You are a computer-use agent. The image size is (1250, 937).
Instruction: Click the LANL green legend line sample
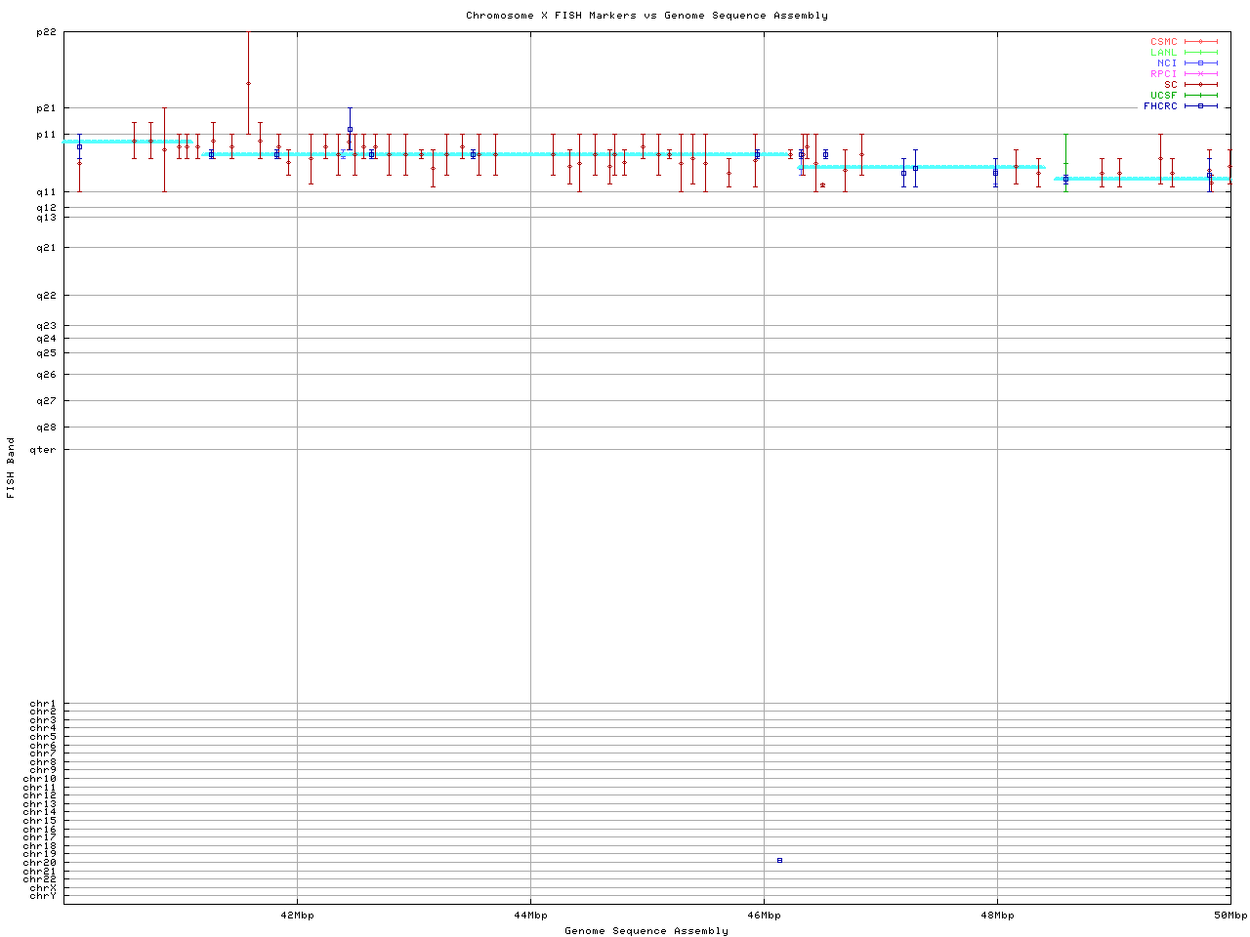[1200, 53]
